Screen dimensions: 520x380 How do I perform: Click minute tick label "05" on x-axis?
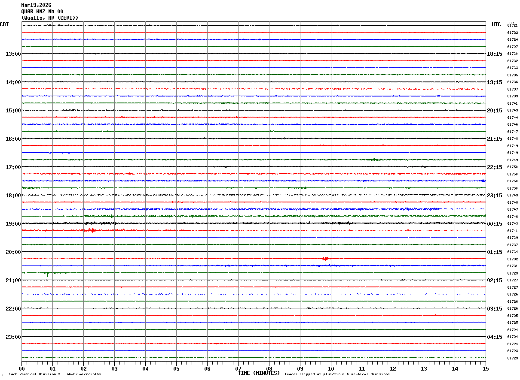point(176,369)
